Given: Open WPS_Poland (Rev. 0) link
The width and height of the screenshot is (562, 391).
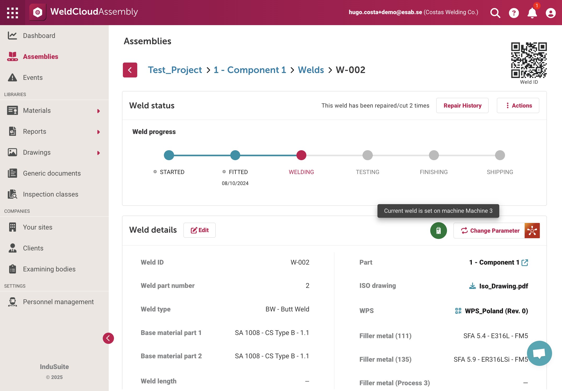Looking at the screenshot, I should tap(496, 311).
